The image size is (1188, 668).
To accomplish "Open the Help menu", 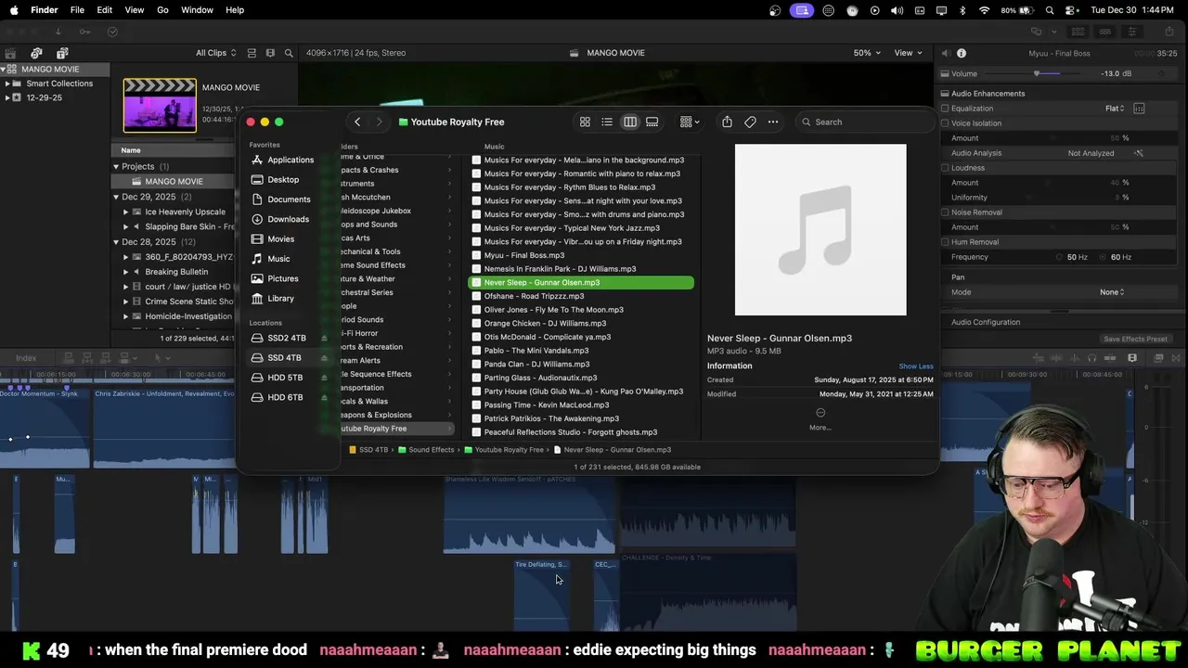I will point(235,10).
